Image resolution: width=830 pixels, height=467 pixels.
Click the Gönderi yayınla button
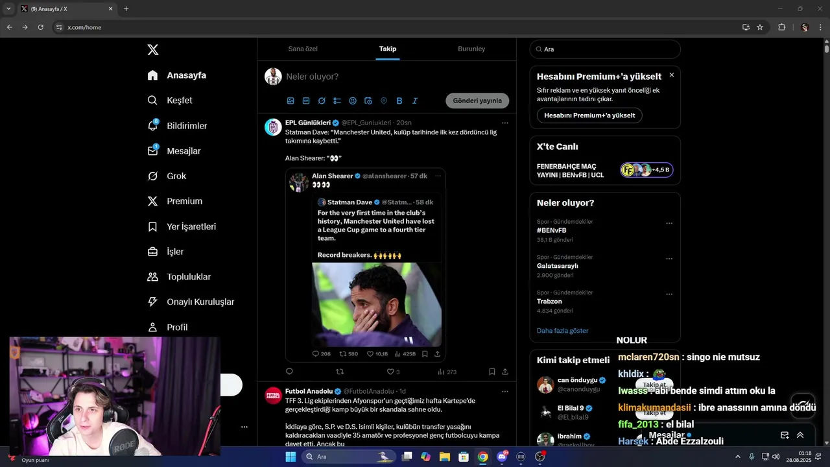pyautogui.click(x=477, y=101)
